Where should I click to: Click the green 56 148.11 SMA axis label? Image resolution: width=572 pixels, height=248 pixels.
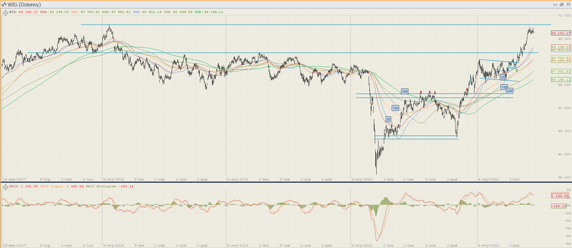[x=560, y=79]
